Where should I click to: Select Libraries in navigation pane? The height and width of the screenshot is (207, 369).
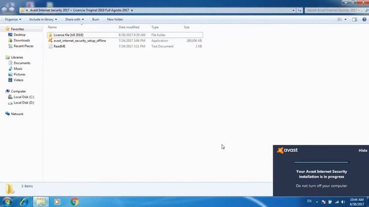(17, 57)
